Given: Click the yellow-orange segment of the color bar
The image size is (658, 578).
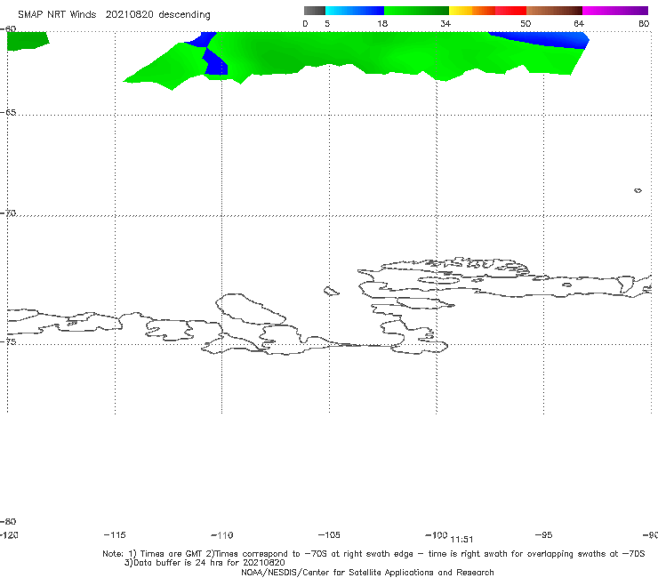Looking at the screenshot, I should pyautogui.click(x=471, y=11).
